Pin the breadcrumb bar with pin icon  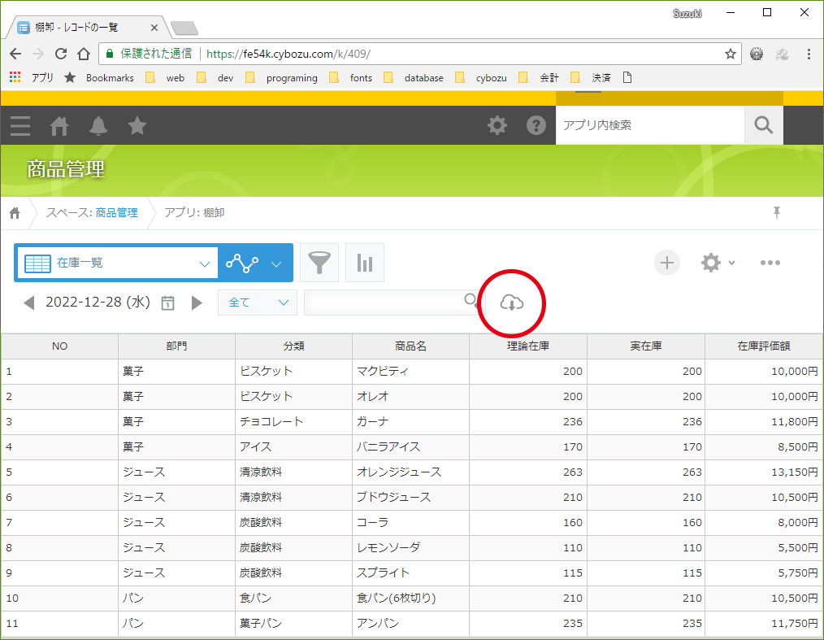click(x=777, y=213)
